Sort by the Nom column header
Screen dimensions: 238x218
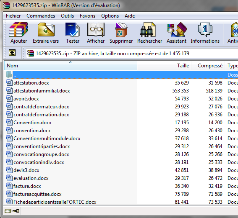click(71, 66)
